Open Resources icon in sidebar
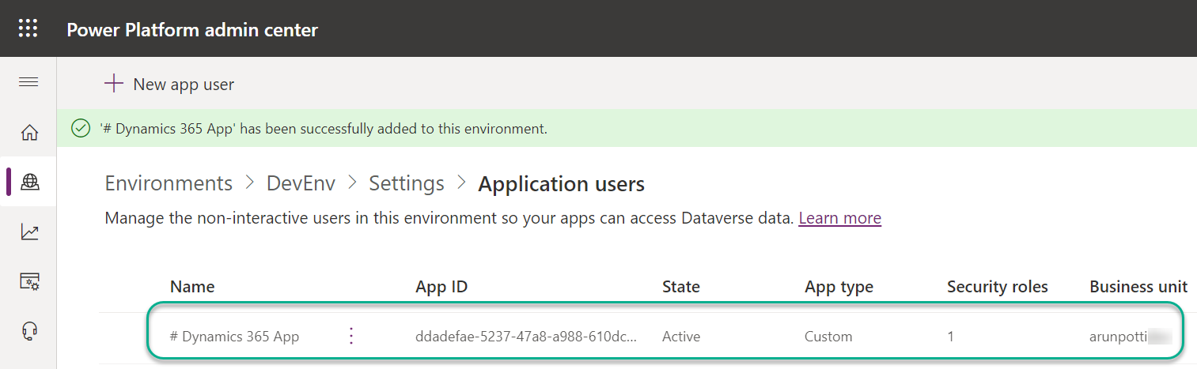The height and width of the screenshot is (369, 1197). coord(29,281)
